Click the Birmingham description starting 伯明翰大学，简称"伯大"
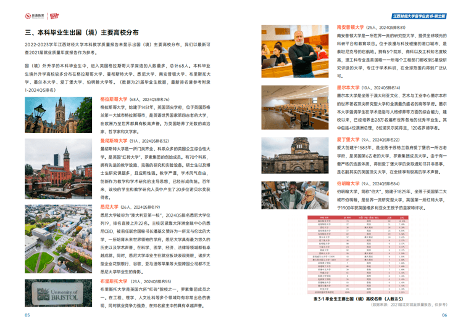This screenshot has width=471, height=330. [392, 199]
